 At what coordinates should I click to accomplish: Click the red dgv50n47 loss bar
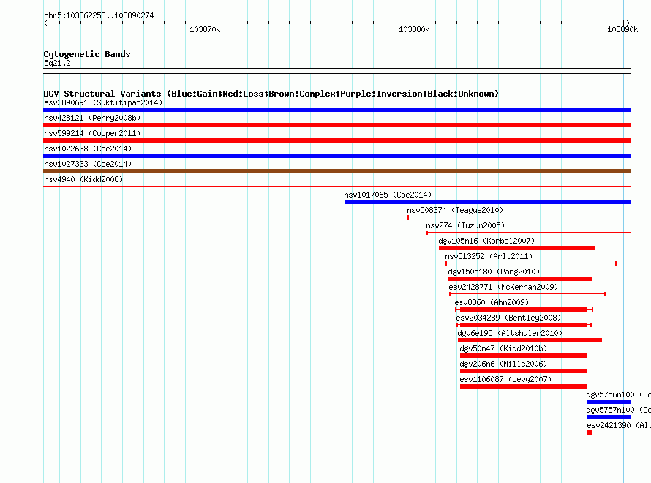point(524,356)
